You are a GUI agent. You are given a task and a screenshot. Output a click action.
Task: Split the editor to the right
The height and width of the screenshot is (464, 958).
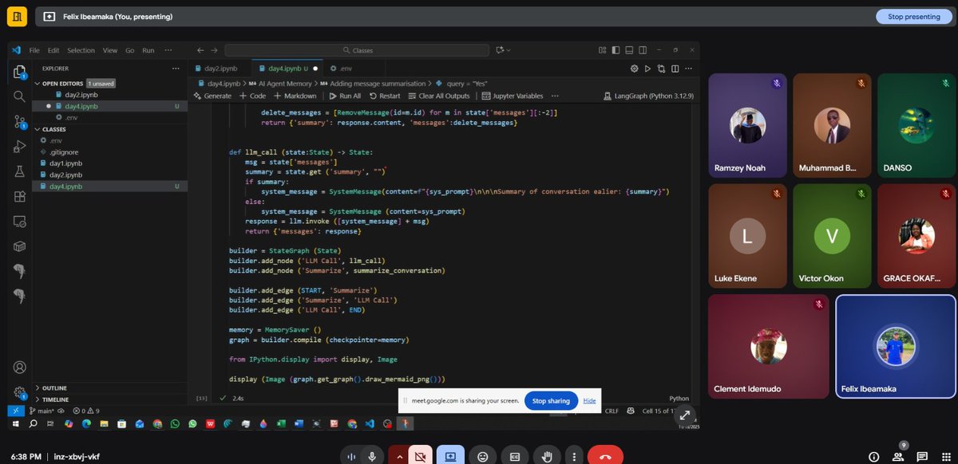tap(675, 69)
